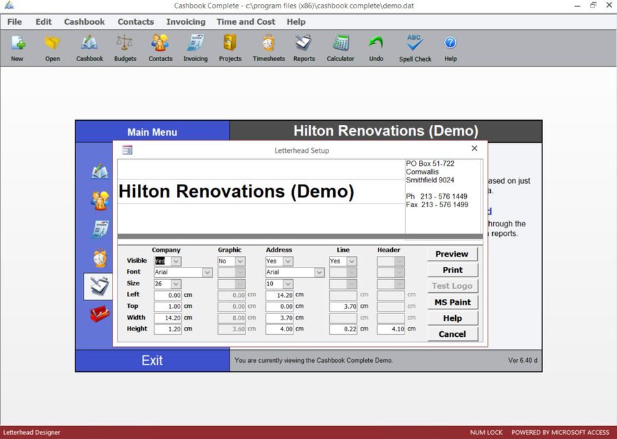Click the Company Left 0.00 field
This screenshot has width=617, height=439.
(168, 295)
